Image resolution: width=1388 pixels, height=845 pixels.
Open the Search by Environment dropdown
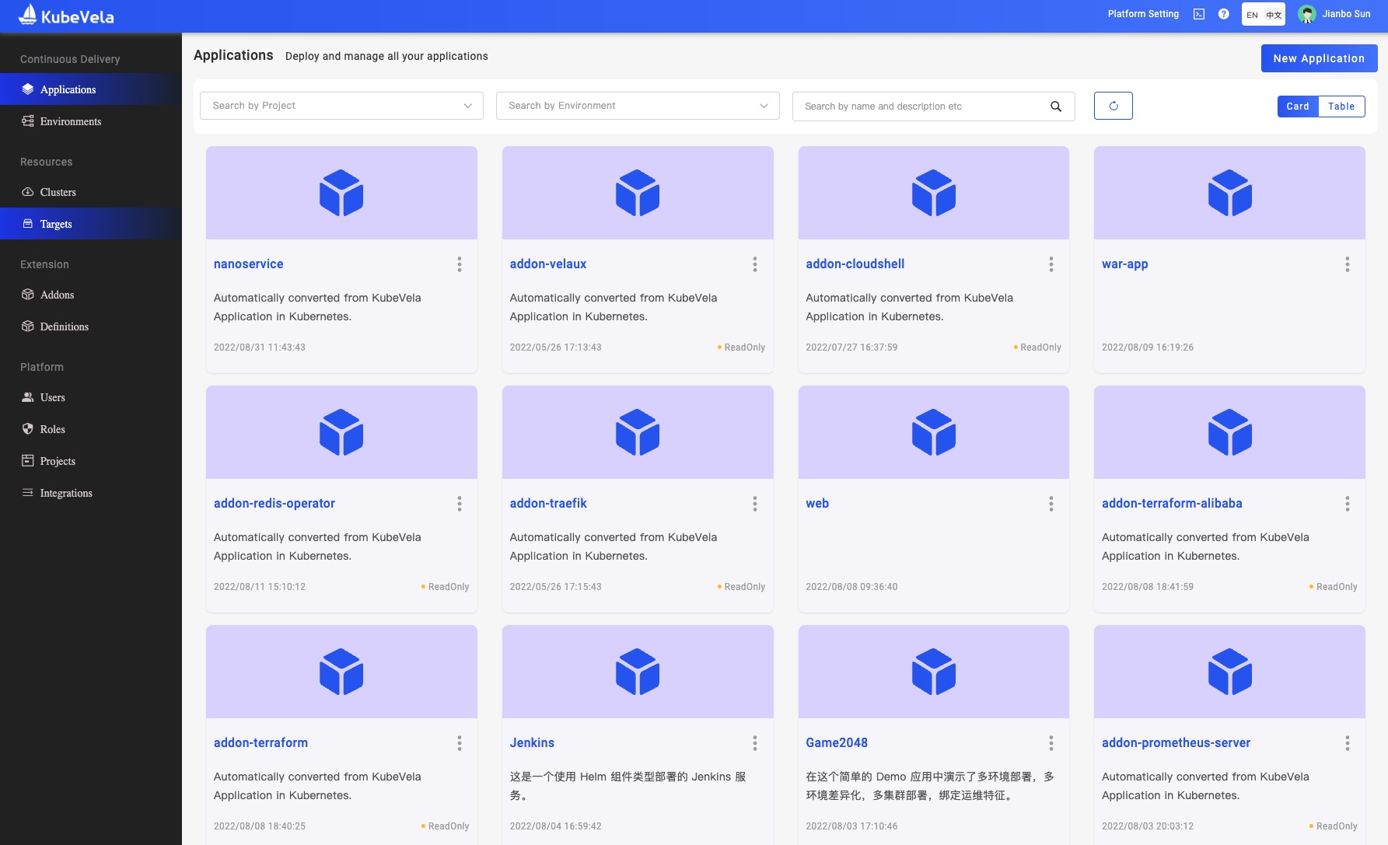(638, 106)
